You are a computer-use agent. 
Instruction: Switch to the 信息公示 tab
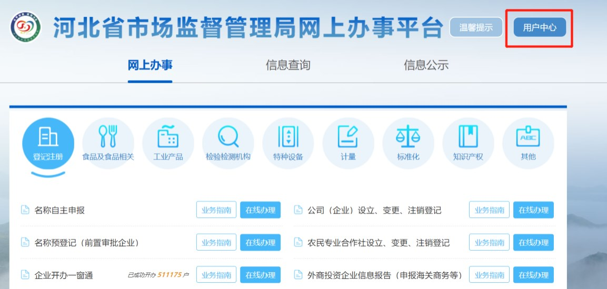pos(426,65)
